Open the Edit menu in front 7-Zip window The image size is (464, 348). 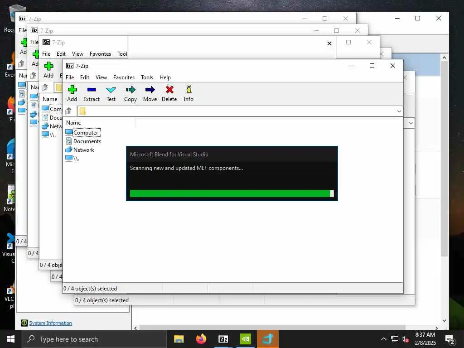click(x=85, y=77)
